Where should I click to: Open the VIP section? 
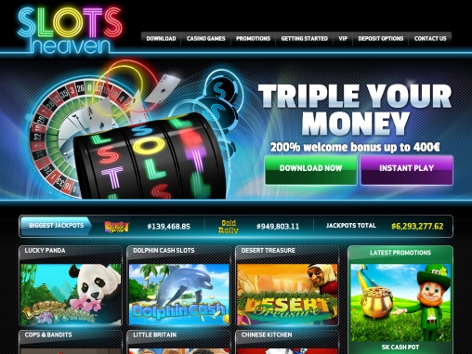click(343, 39)
